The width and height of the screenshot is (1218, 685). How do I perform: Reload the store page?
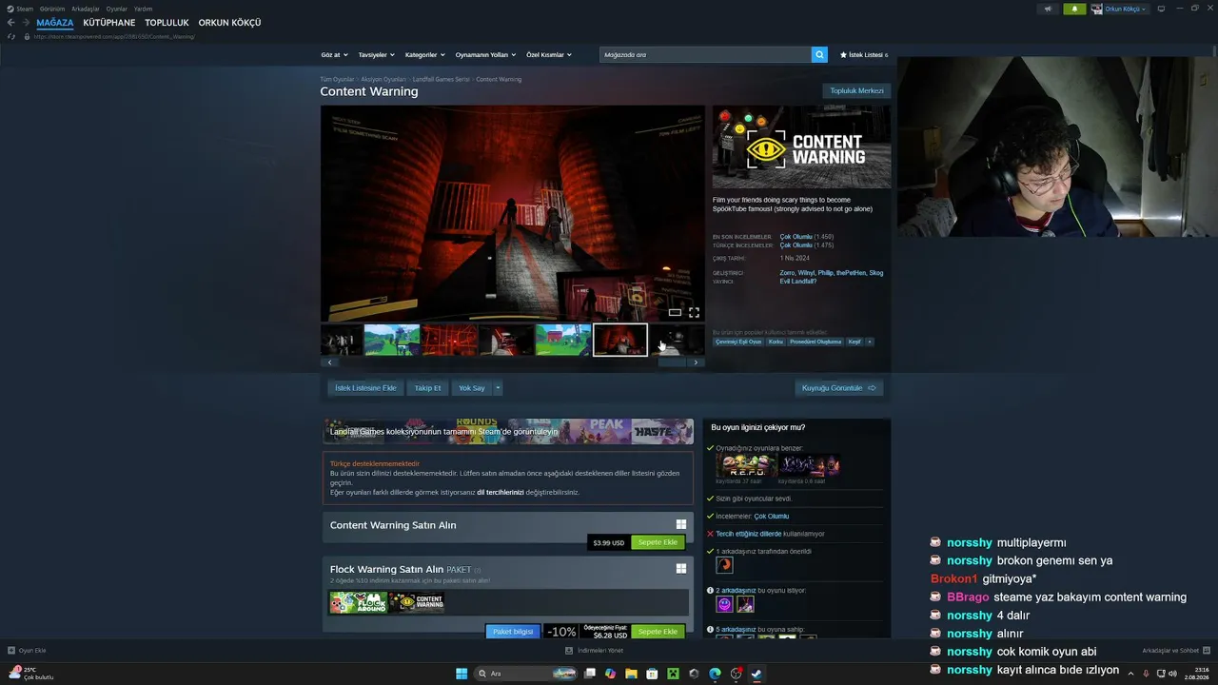pyautogui.click(x=11, y=36)
